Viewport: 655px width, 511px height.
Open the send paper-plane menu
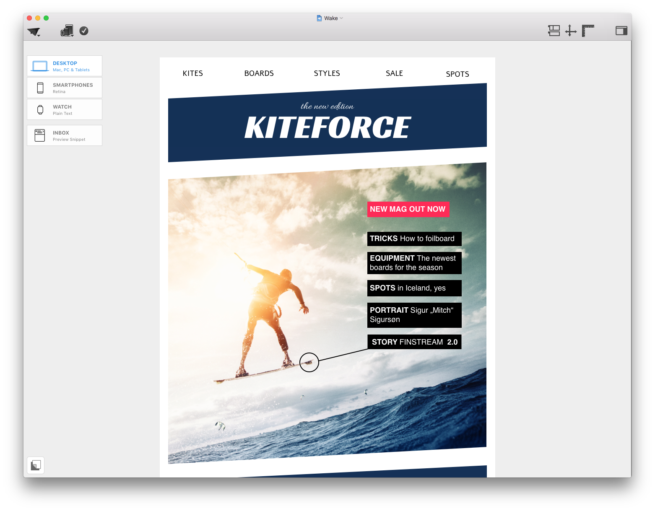34,31
